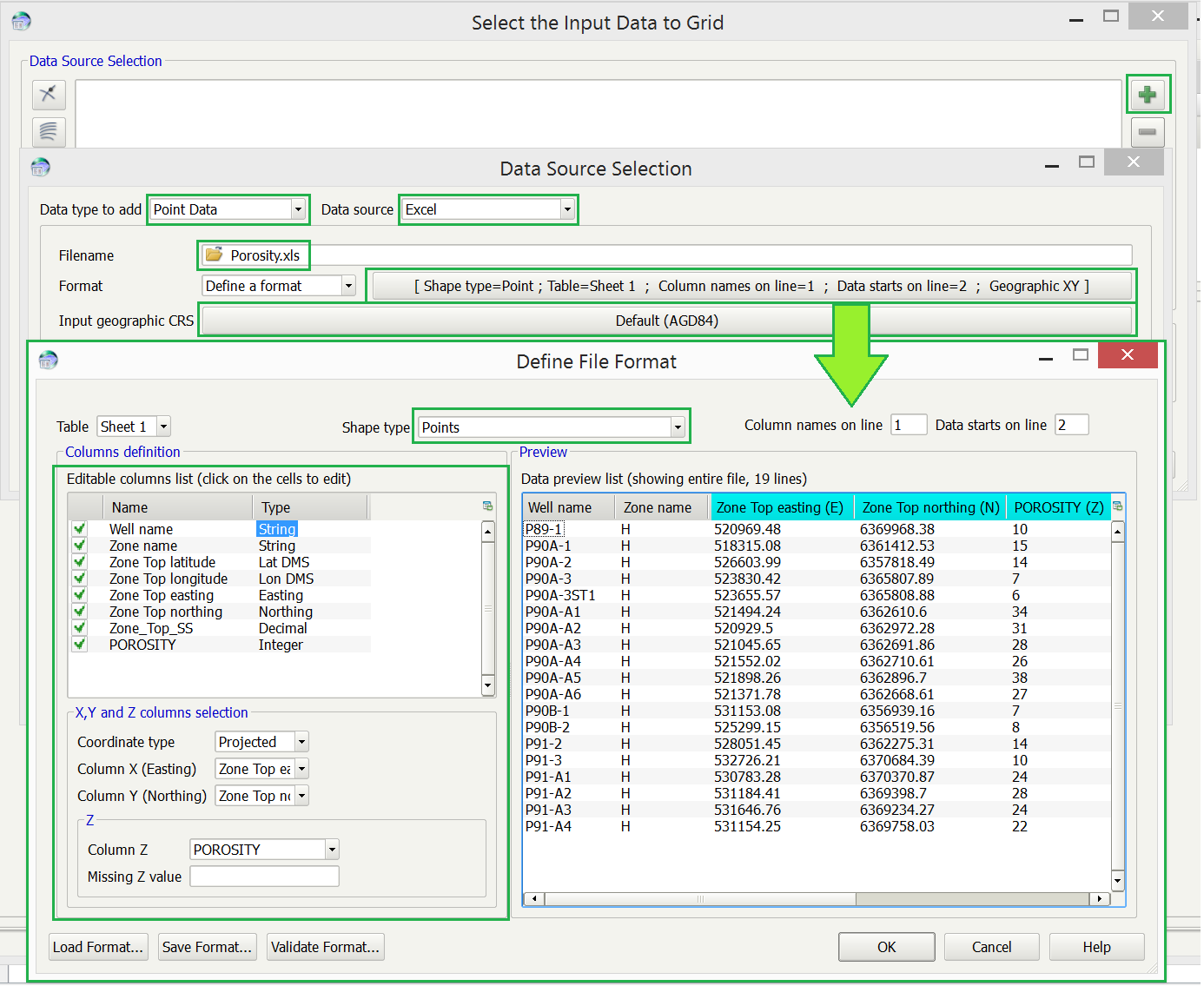Click app icon in Define File Format title bar
The image size is (1204, 986).
pyautogui.click(x=49, y=360)
